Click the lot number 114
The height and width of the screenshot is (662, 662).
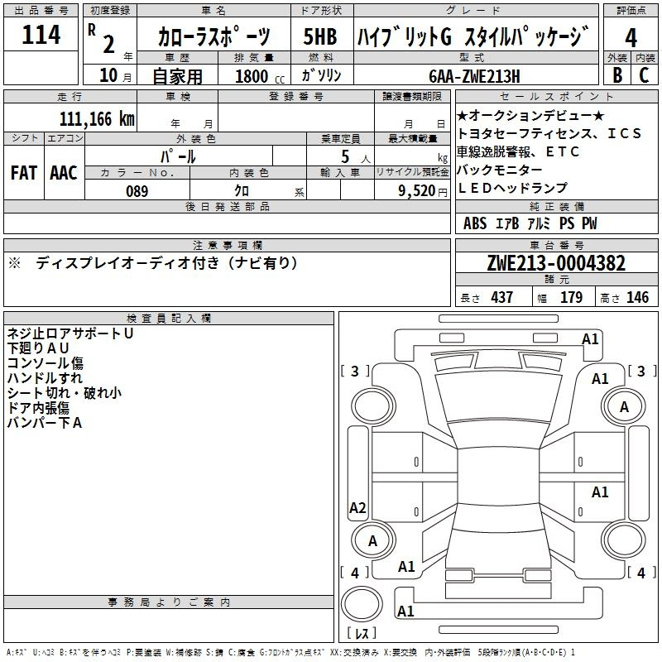click(x=41, y=36)
